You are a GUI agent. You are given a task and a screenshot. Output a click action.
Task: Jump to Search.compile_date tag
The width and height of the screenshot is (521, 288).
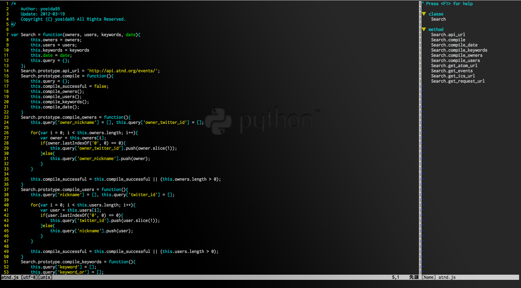pos(454,45)
